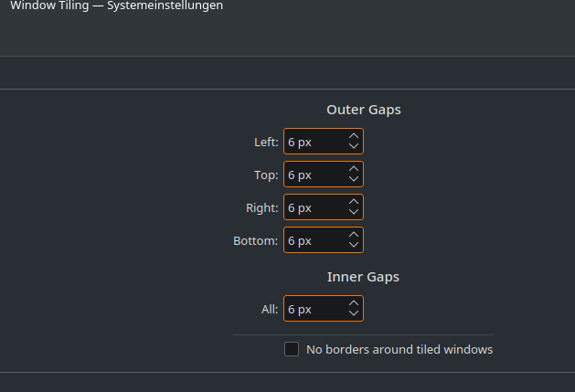Increase the Top outer gap value
Viewport: 575px width, 392px height.
(354, 169)
